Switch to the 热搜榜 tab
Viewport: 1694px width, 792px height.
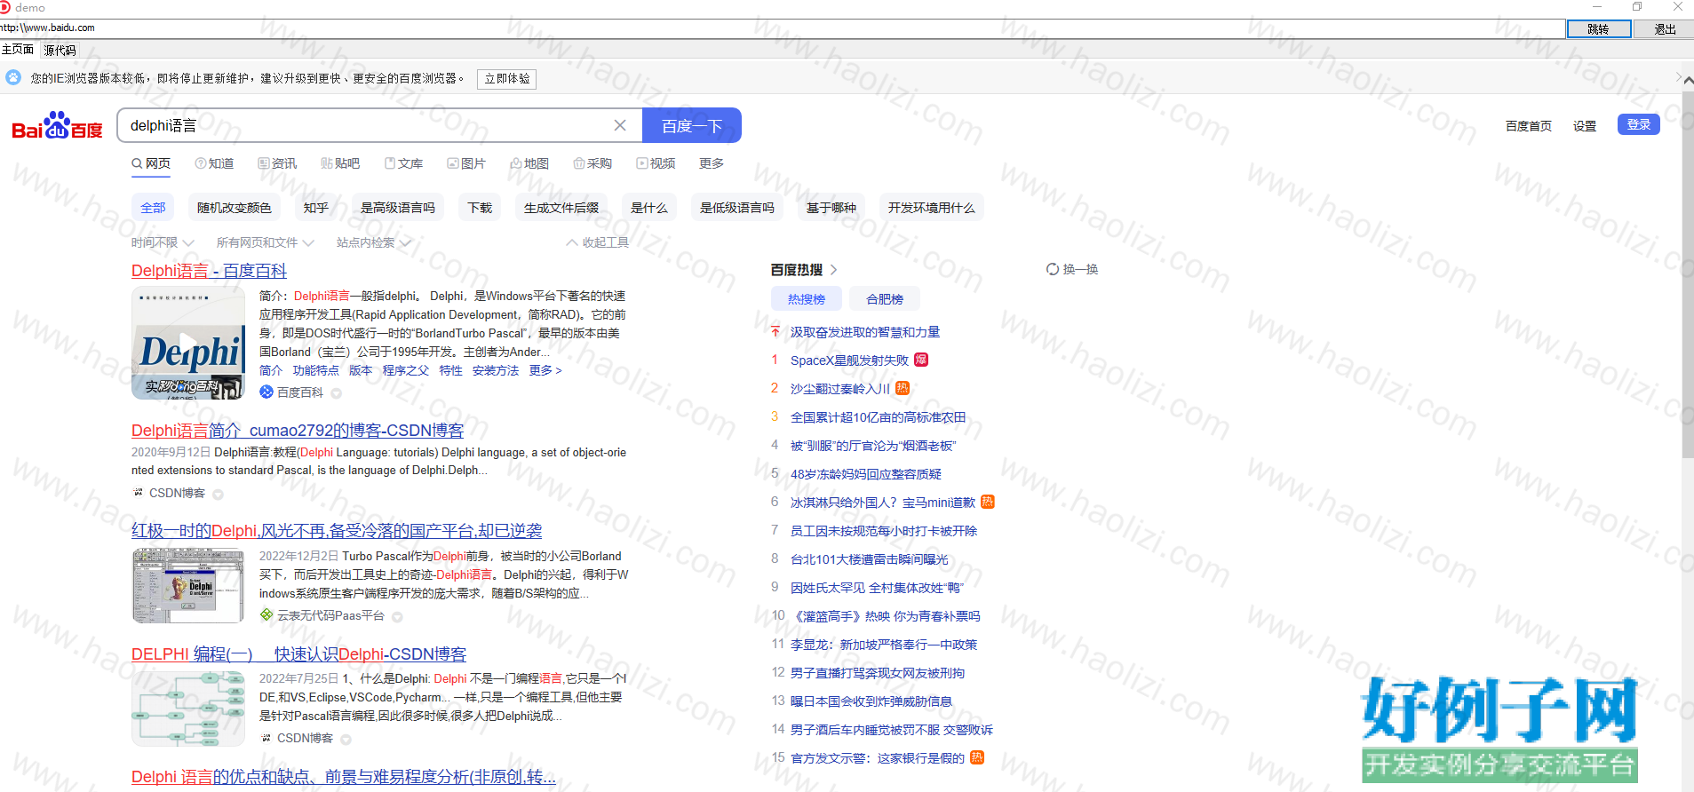[x=807, y=299]
